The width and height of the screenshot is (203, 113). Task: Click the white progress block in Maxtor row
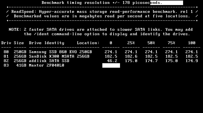111,65
